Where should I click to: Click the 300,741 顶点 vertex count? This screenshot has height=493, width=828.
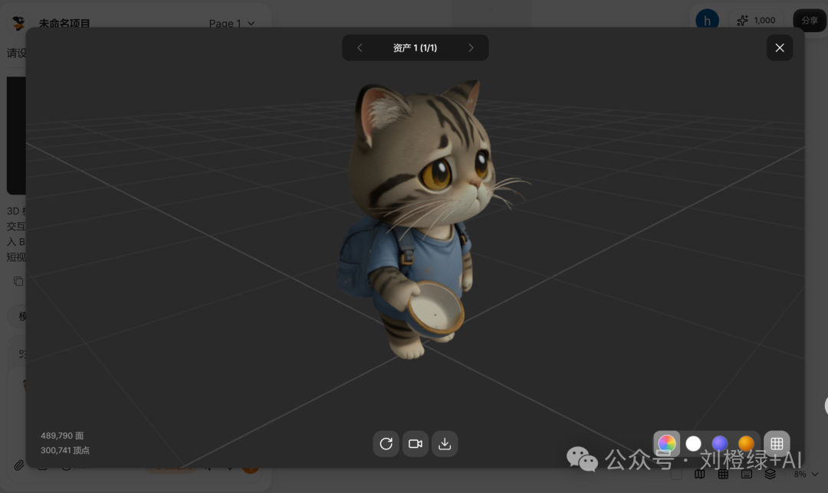[65, 450]
